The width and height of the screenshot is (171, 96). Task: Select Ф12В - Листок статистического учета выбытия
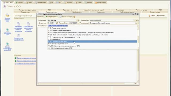coord(92,35)
